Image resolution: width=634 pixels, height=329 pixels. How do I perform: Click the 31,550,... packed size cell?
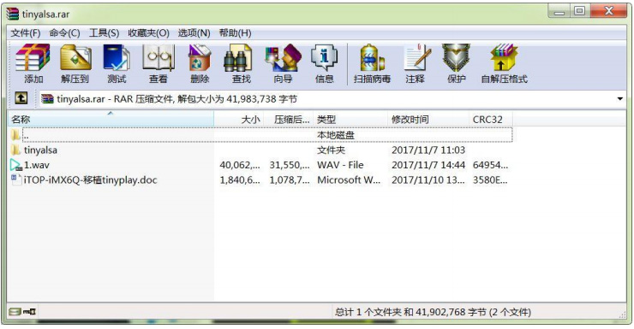[x=290, y=165]
